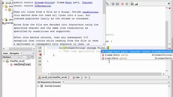The image size is (173, 97).
Task: Click the TODO comment text on line 20
Action: click(x=79, y=51)
